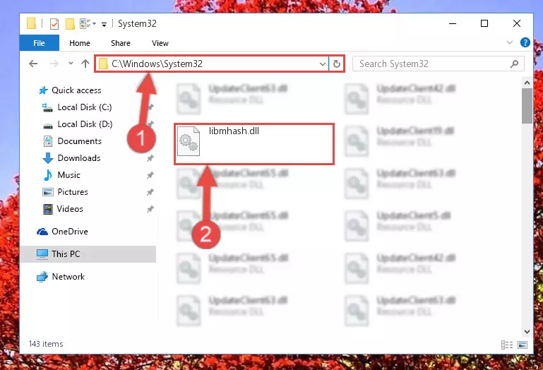Click the pin icon next to Videos
This screenshot has height=370, width=543.
tap(150, 209)
